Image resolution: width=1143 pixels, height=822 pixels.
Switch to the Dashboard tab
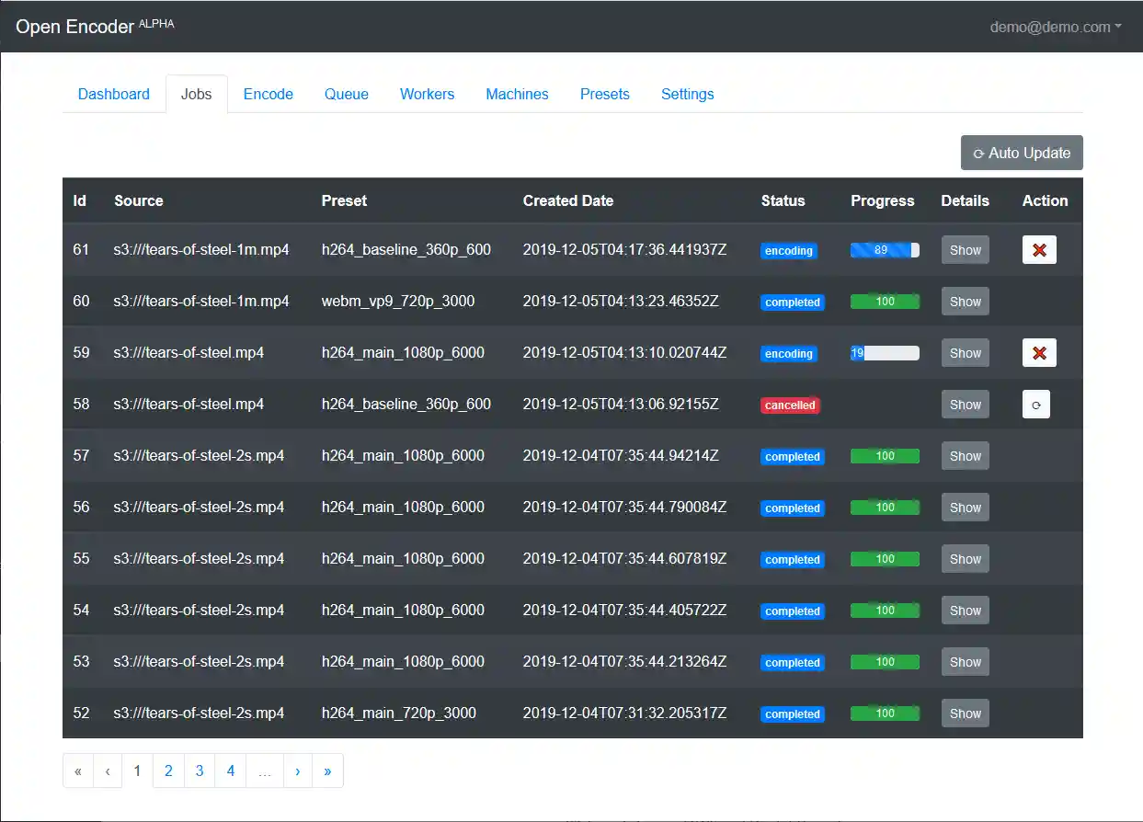[113, 94]
